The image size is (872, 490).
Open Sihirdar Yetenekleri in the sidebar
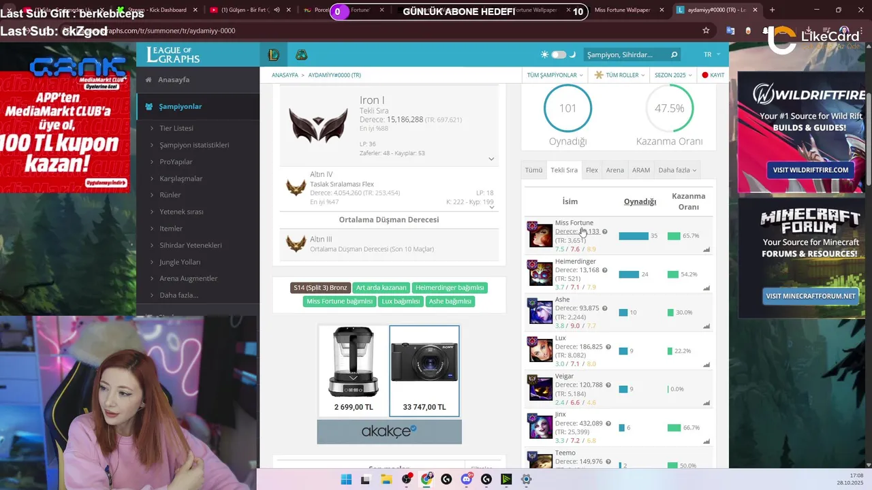(190, 245)
